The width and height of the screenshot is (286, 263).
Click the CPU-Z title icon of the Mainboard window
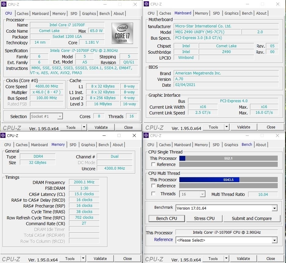coord(147,4)
